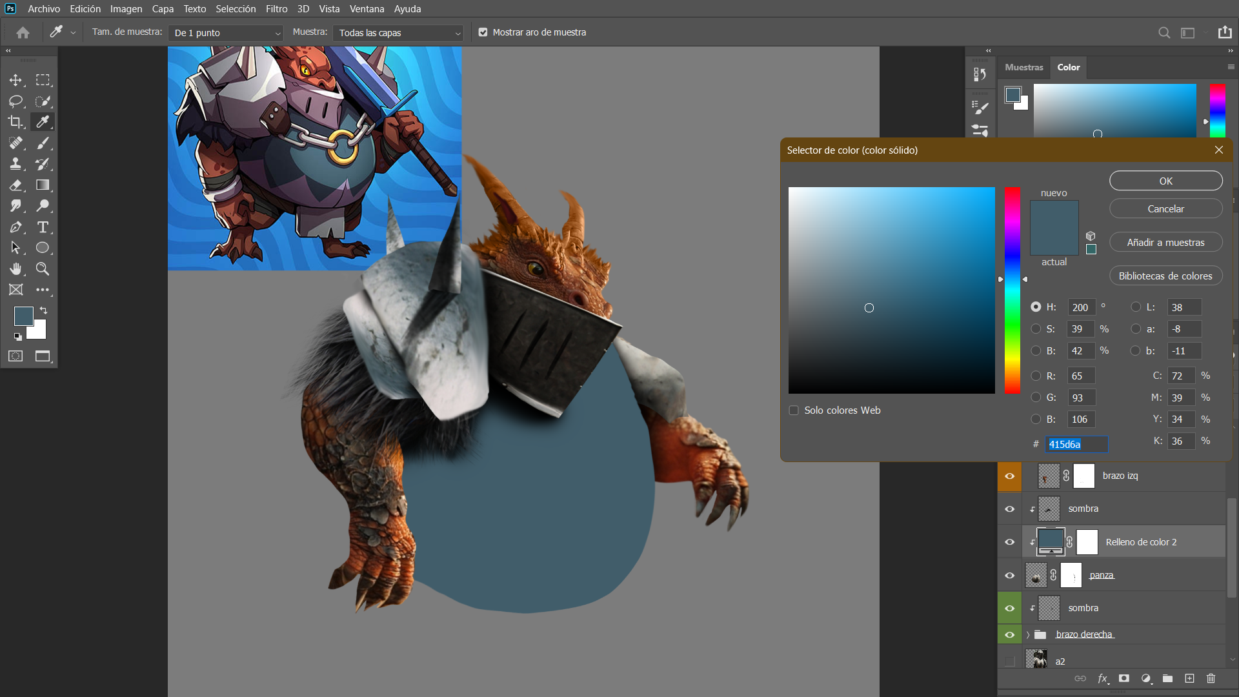This screenshot has width=1239, height=697.
Task: Show the a2 layer visibility
Action: pyautogui.click(x=1010, y=661)
